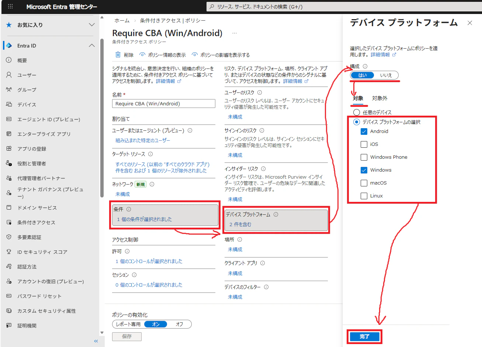Click the 認証方法 sidebar icon
Screen dimensions: 482x347
pyautogui.click(x=9, y=266)
